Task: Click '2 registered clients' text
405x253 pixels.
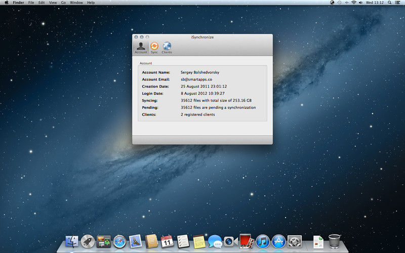Action: point(198,114)
